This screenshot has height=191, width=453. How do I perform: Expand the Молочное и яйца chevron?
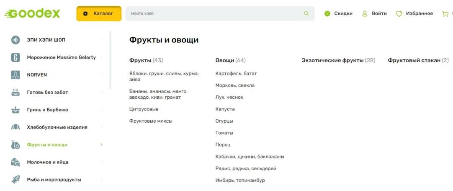tap(101, 162)
